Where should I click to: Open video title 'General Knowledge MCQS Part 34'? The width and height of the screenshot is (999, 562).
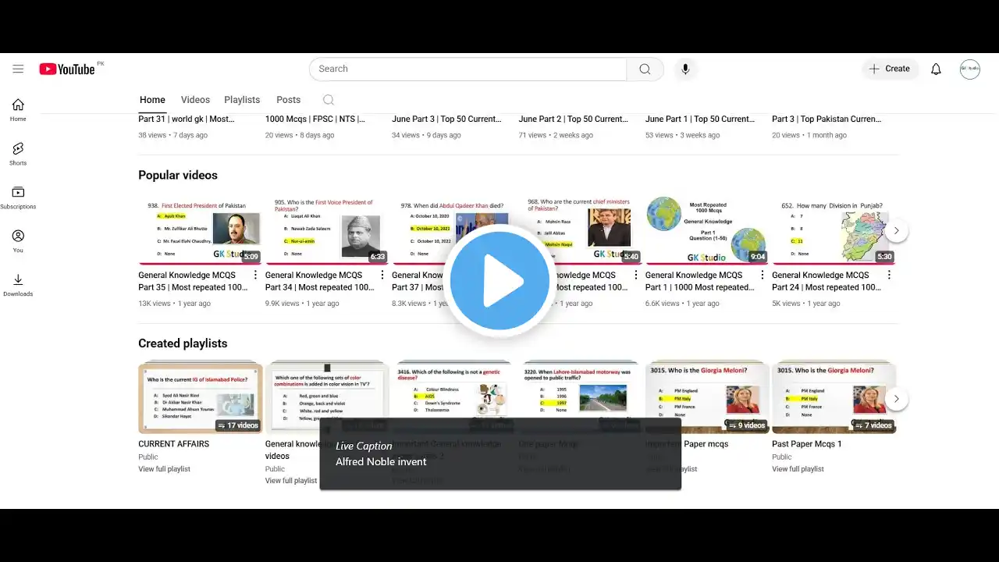tap(320, 281)
